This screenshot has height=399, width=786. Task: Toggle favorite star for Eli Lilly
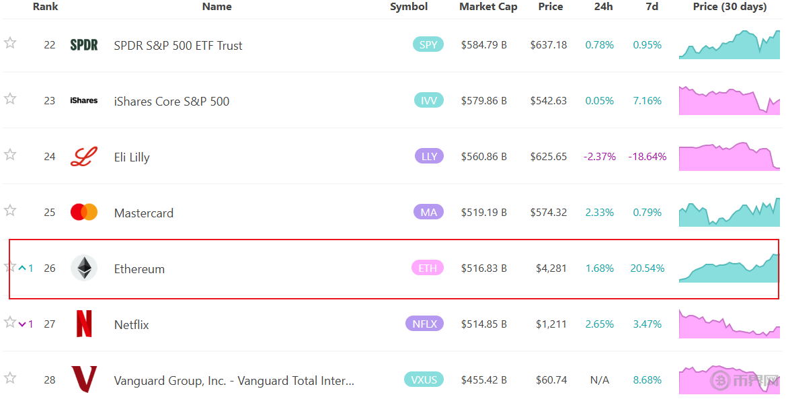click(10, 155)
